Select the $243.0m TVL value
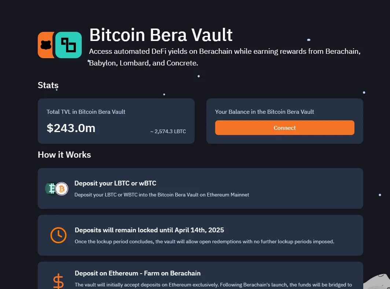The image size is (390, 289). pos(71,128)
